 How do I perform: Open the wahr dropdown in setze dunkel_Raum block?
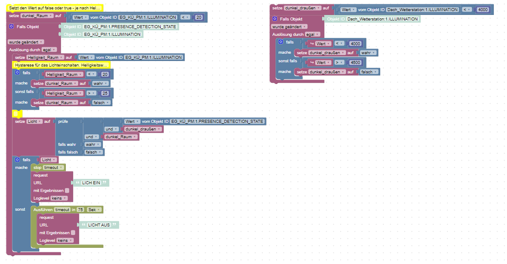click(x=100, y=83)
